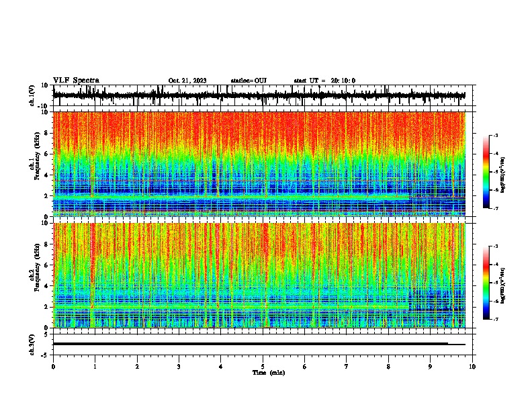Click the ch.2 spectrogram color scale bar
Screen dimensions: 532x411
pos(486,283)
